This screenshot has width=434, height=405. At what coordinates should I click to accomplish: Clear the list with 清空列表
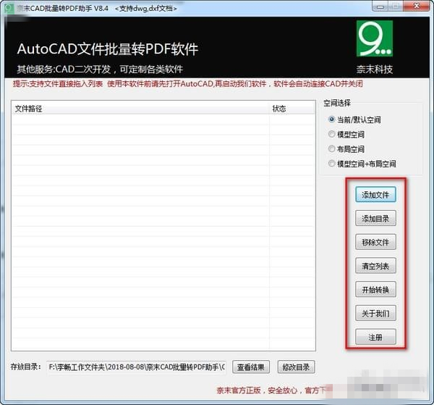[375, 266]
